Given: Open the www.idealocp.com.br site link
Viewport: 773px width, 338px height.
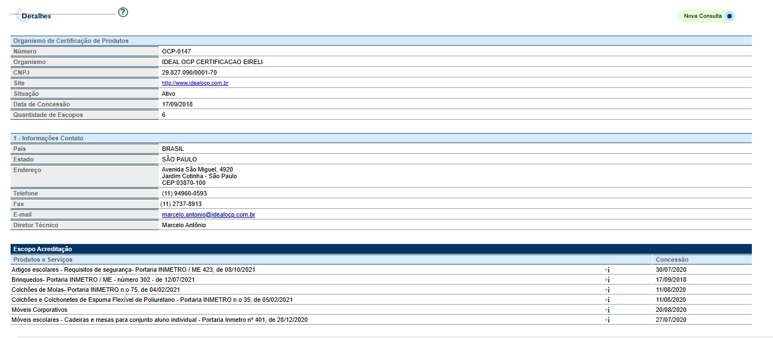Looking at the screenshot, I should click(195, 83).
